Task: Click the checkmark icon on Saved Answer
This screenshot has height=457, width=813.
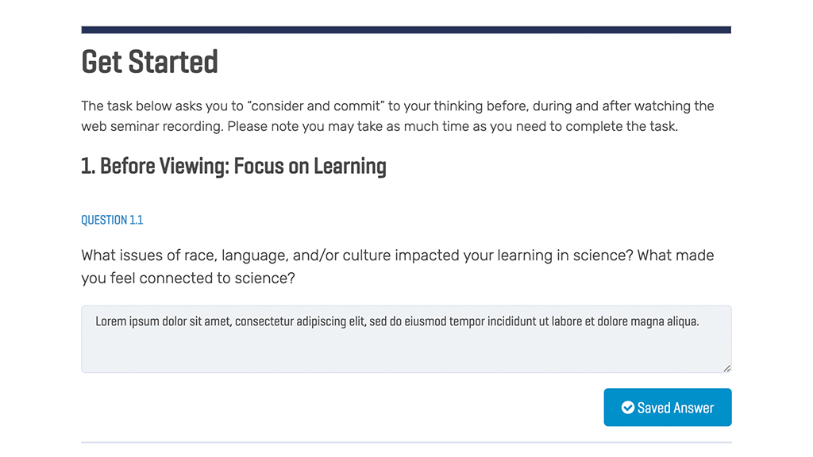Action: click(627, 408)
